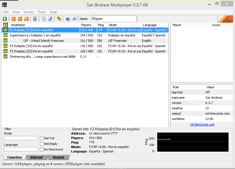Open the Help menu
235x169 pixels.
coord(53,12)
